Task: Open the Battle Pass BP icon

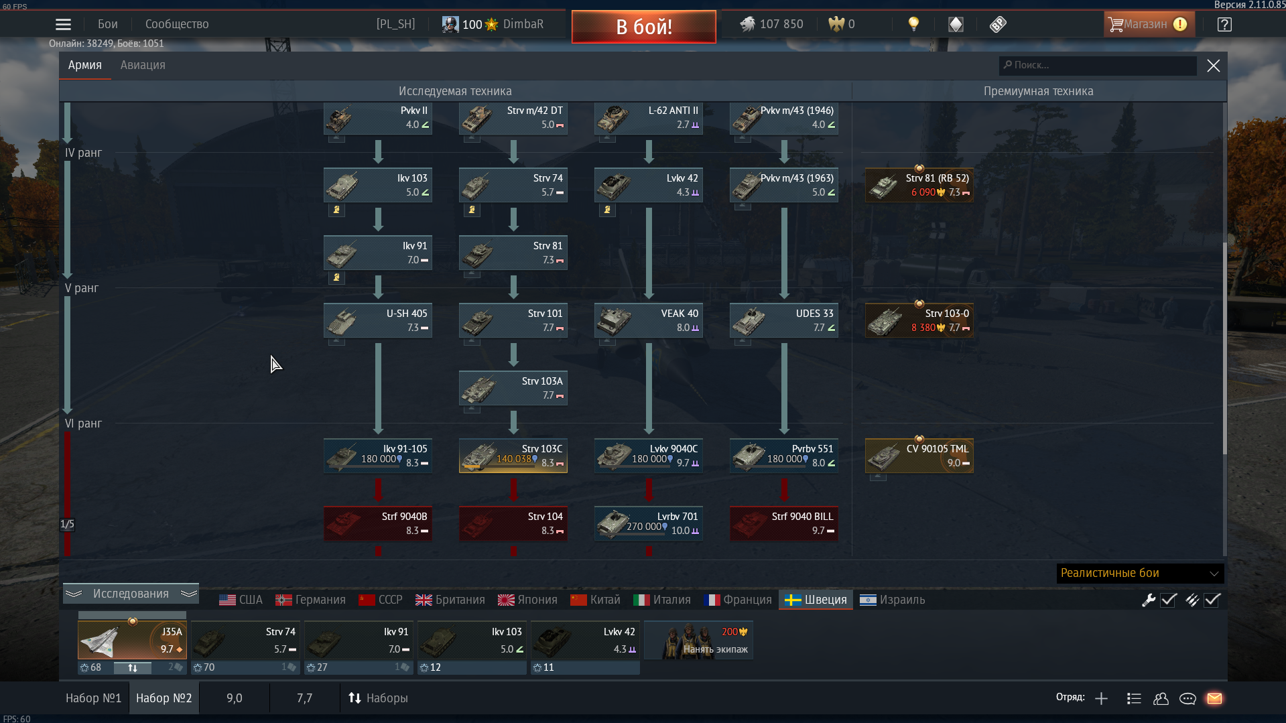Action: [998, 25]
